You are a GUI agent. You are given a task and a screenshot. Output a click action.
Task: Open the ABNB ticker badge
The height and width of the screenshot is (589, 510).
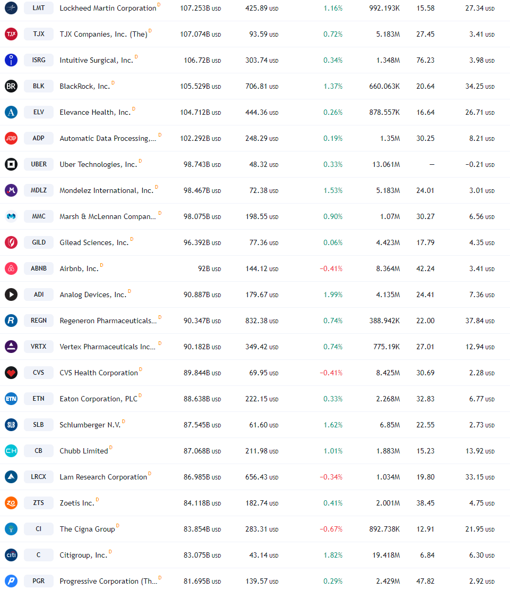39,268
